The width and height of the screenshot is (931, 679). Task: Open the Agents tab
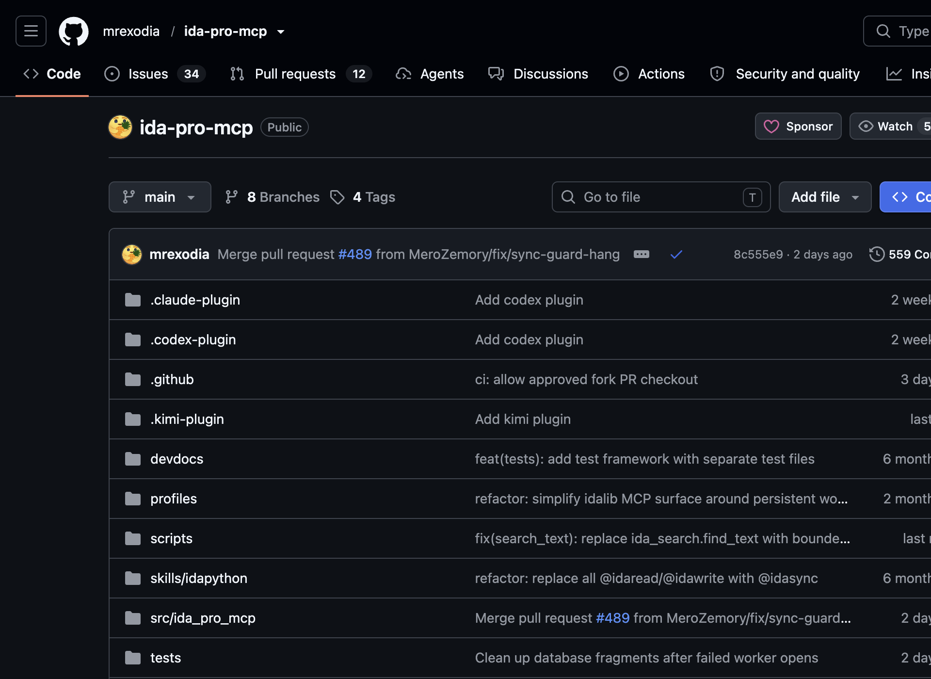coord(430,74)
